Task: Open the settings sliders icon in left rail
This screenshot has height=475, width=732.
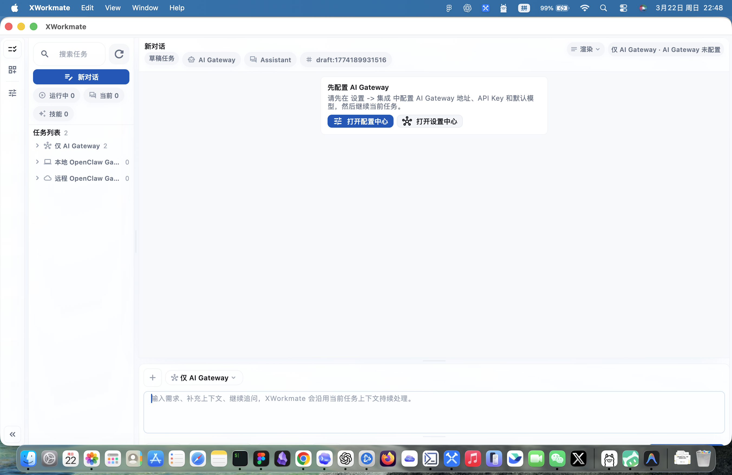Action: [x=12, y=93]
